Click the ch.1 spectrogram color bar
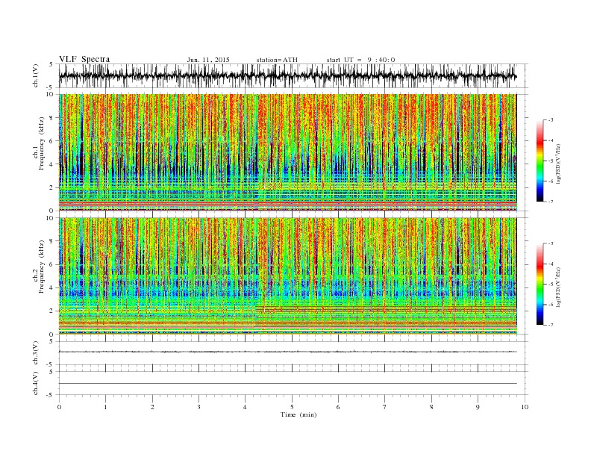Viewport: 591px width, 457px height. point(540,161)
